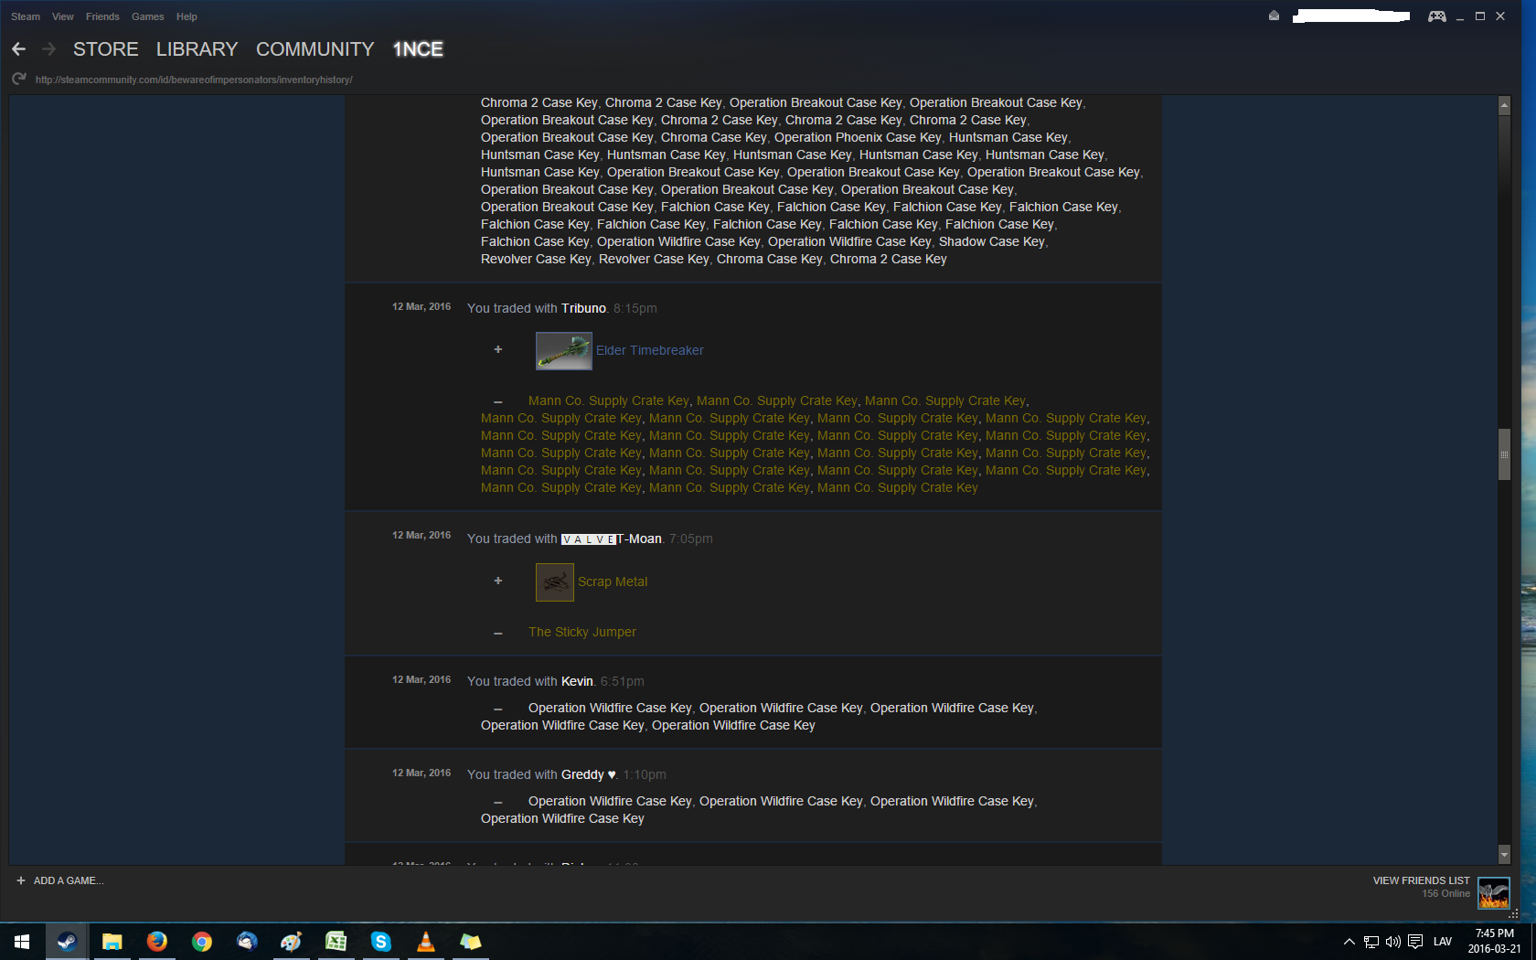The width and height of the screenshot is (1536, 960).
Task: Click VIEW FRIENDS LIST button
Action: click(x=1421, y=880)
